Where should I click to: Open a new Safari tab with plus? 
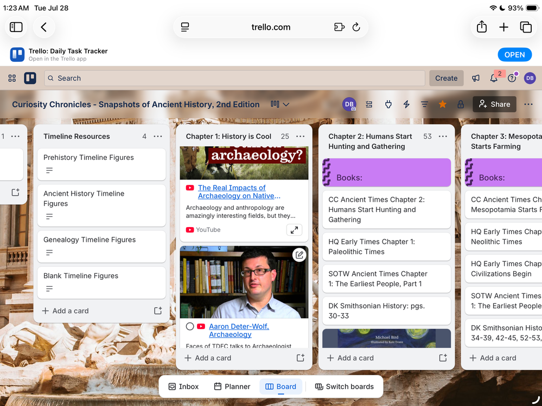[503, 27]
